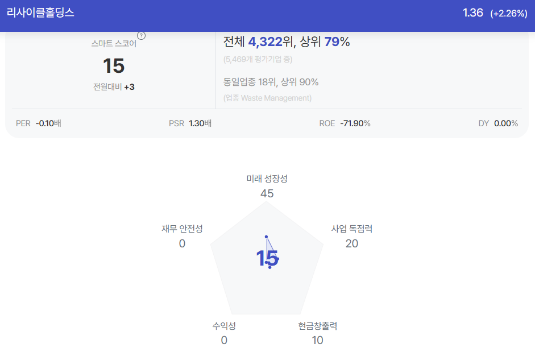Click the ROE -71.90% metric
Screen dimensions: 535x356
click(345, 123)
